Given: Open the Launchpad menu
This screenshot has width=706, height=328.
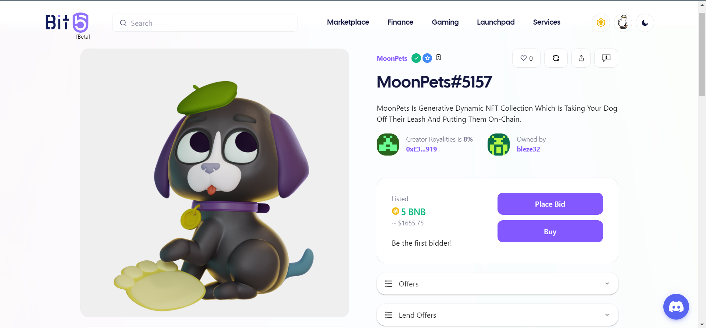Looking at the screenshot, I should (x=496, y=22).
